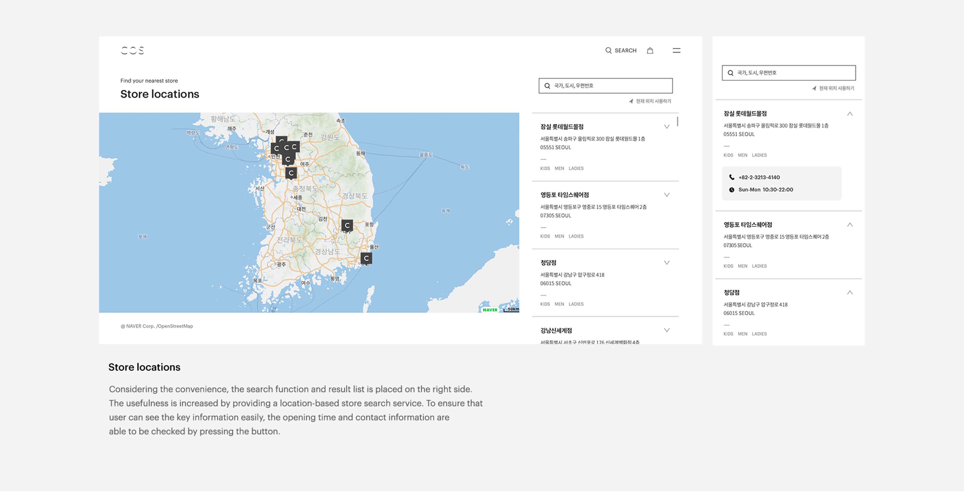Focus the desktop store search input field
This screenshot has width=964, height=492.
click(x=605, y=86)
